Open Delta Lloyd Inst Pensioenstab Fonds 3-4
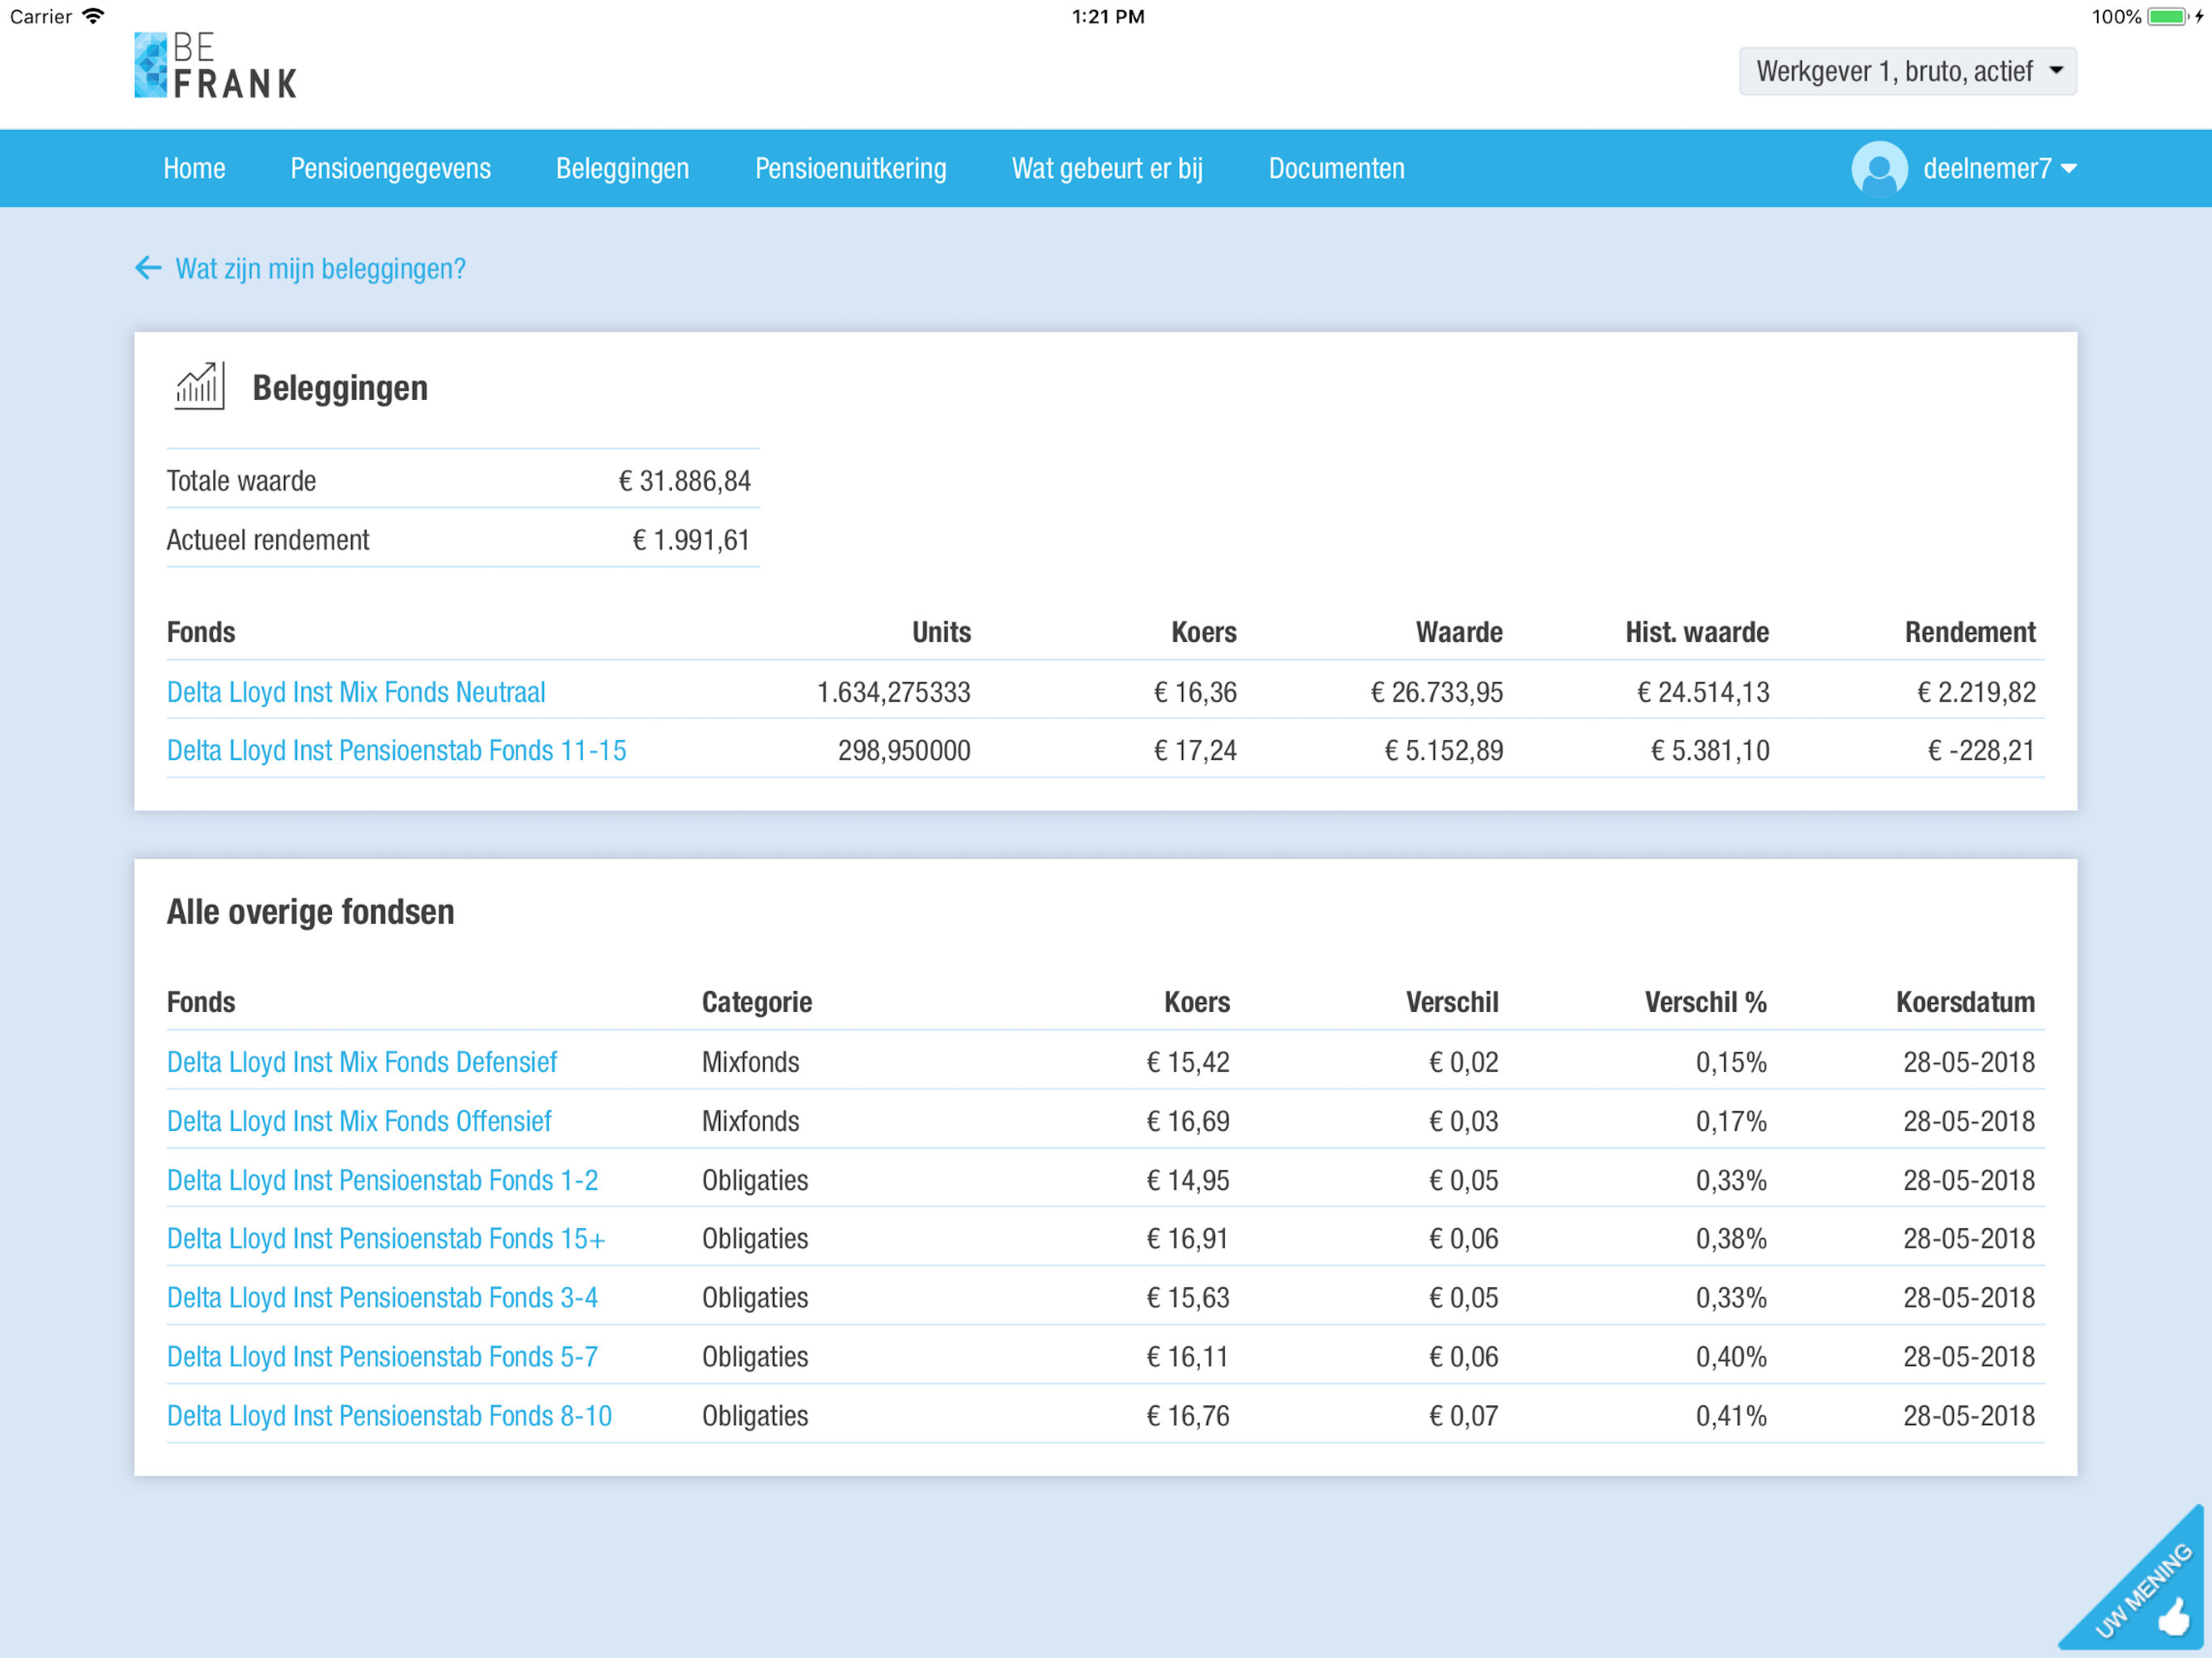This screenshot has height=1658, width=2212. [382, 1298]
